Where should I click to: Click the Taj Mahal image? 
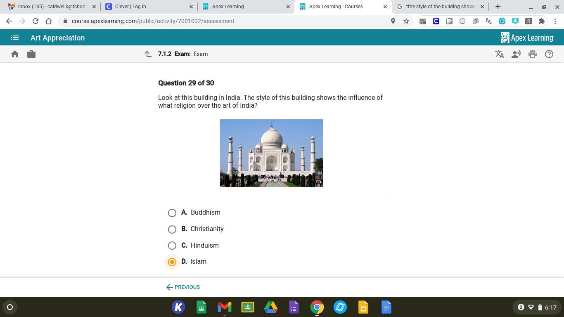click(x=271, y=153)
